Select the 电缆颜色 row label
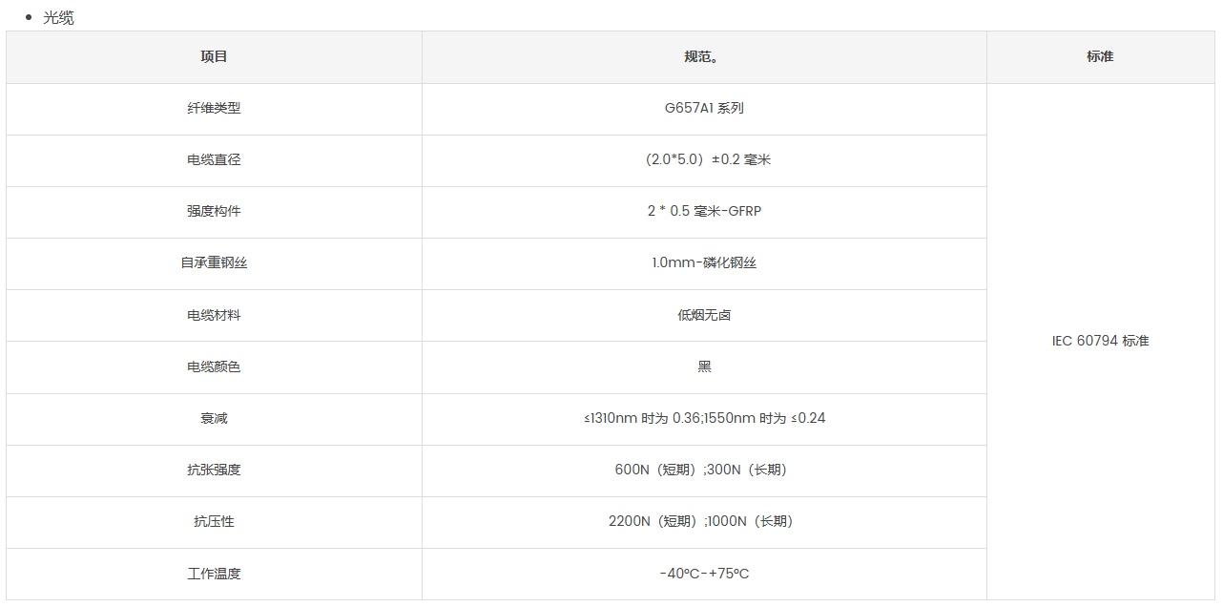The width and height of the screenshot is (1223, 607). pos(214,366)
